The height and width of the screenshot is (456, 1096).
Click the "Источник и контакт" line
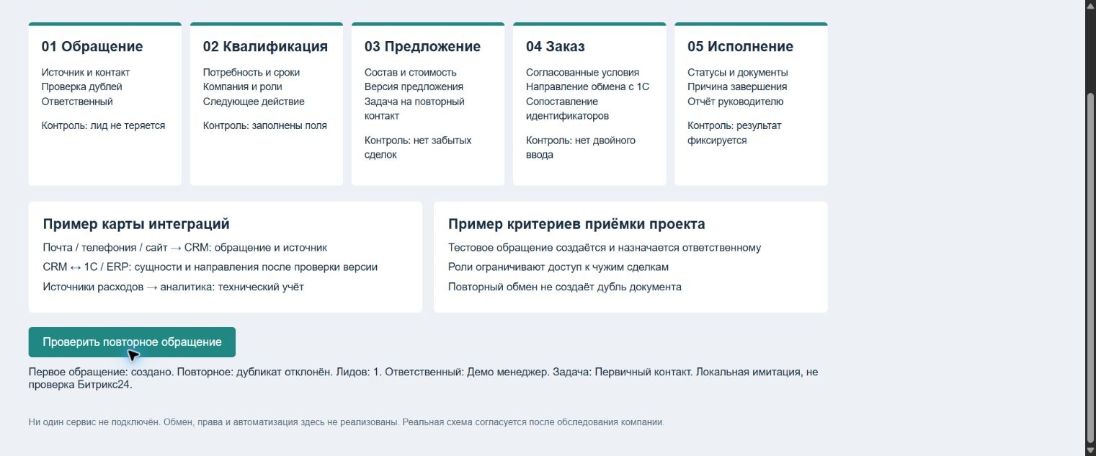[x=86, y=73]
